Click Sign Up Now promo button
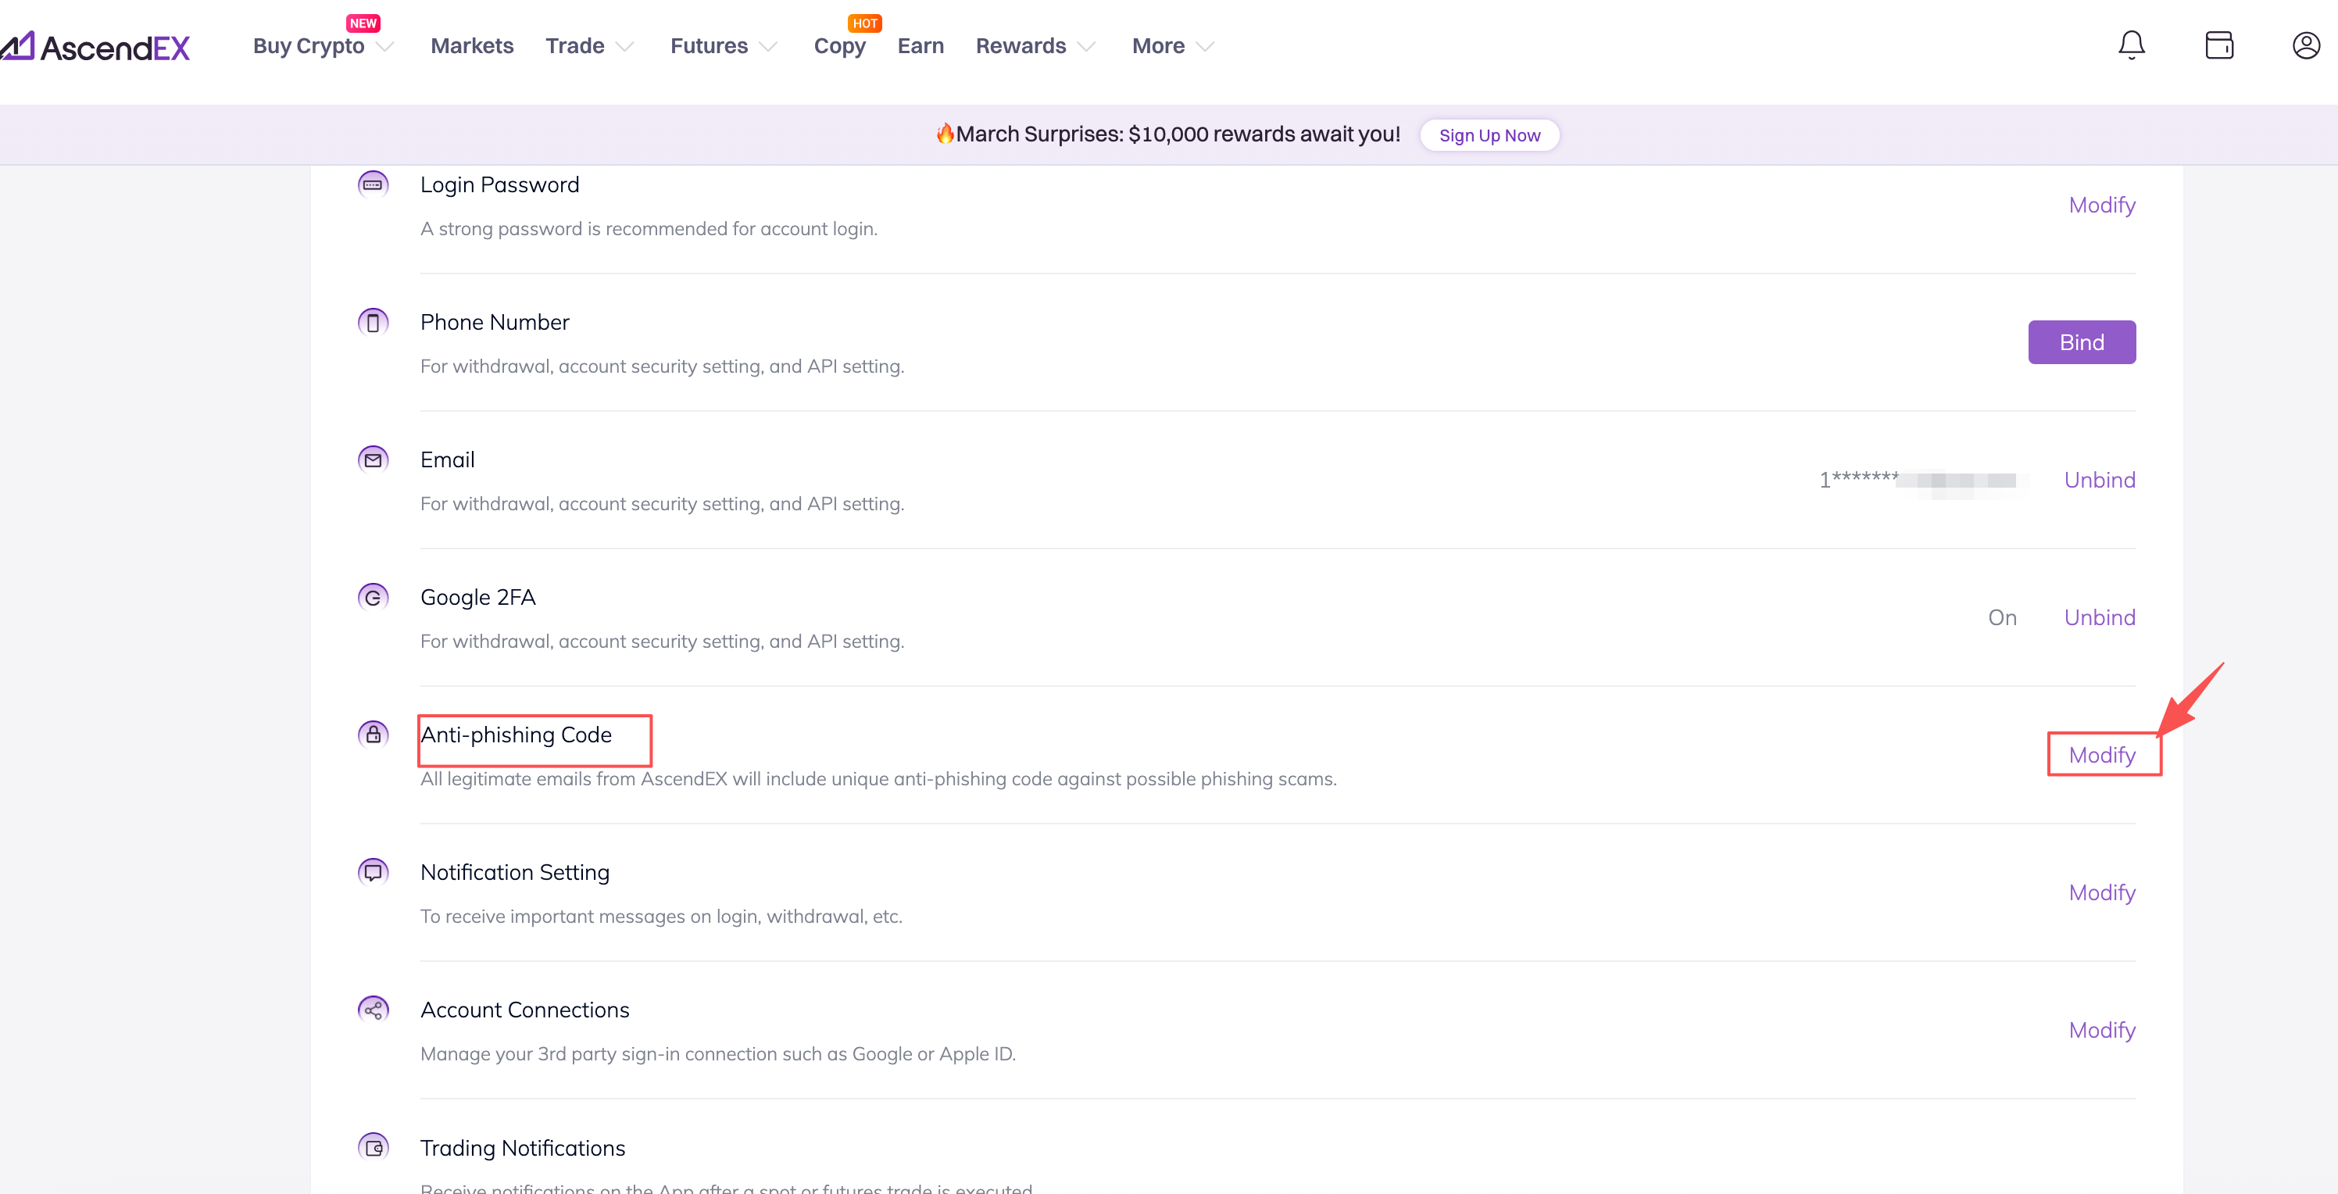Viewport: 2338px width, 1194px height. click(x=1489, y=135)
